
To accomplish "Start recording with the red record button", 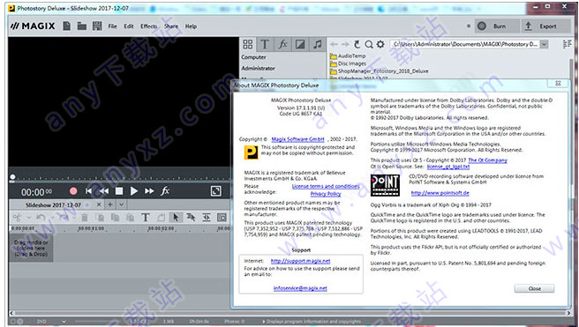I will [x=73, y=191].
